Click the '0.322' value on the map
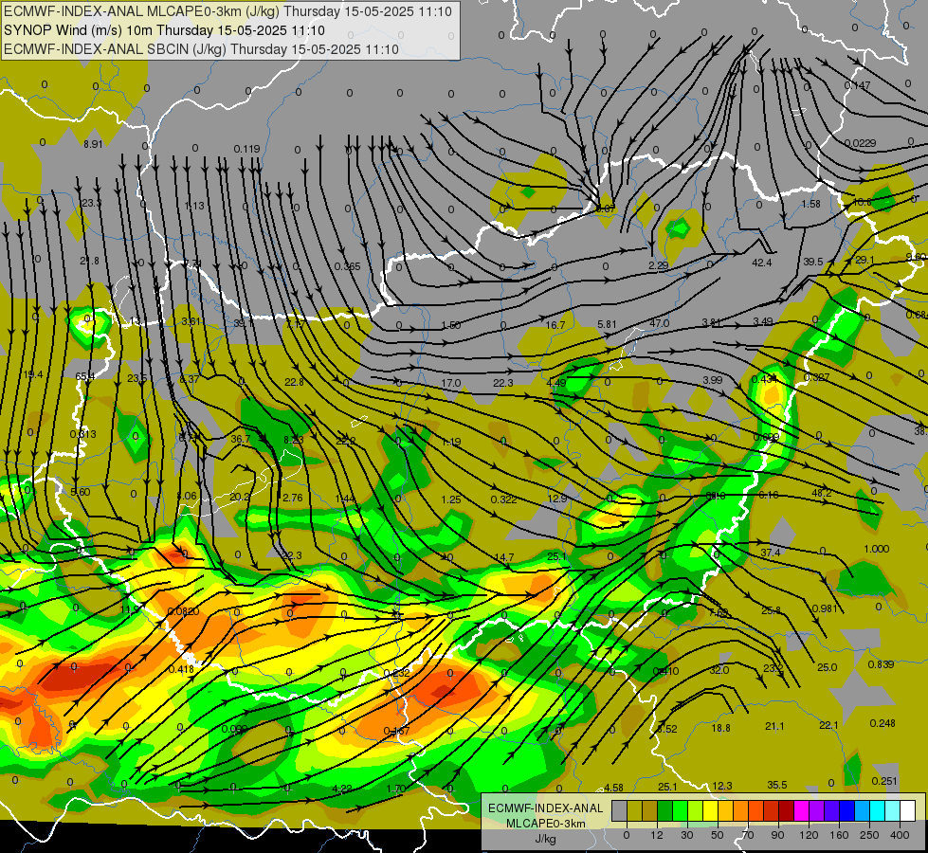The height and width of the screenshot is (853, 928). 503,499
